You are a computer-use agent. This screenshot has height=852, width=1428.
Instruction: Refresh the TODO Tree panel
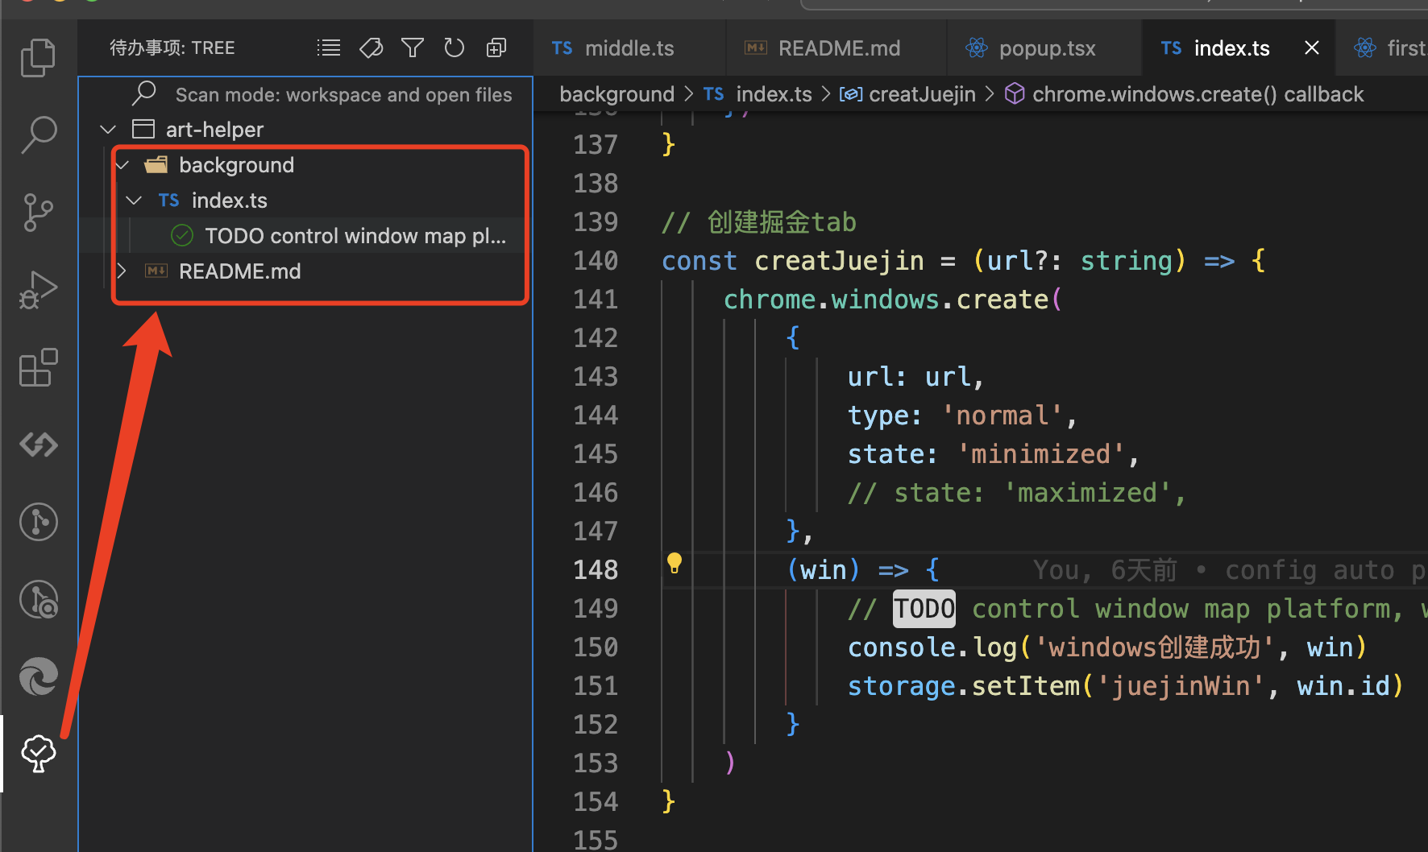[454, 48]
